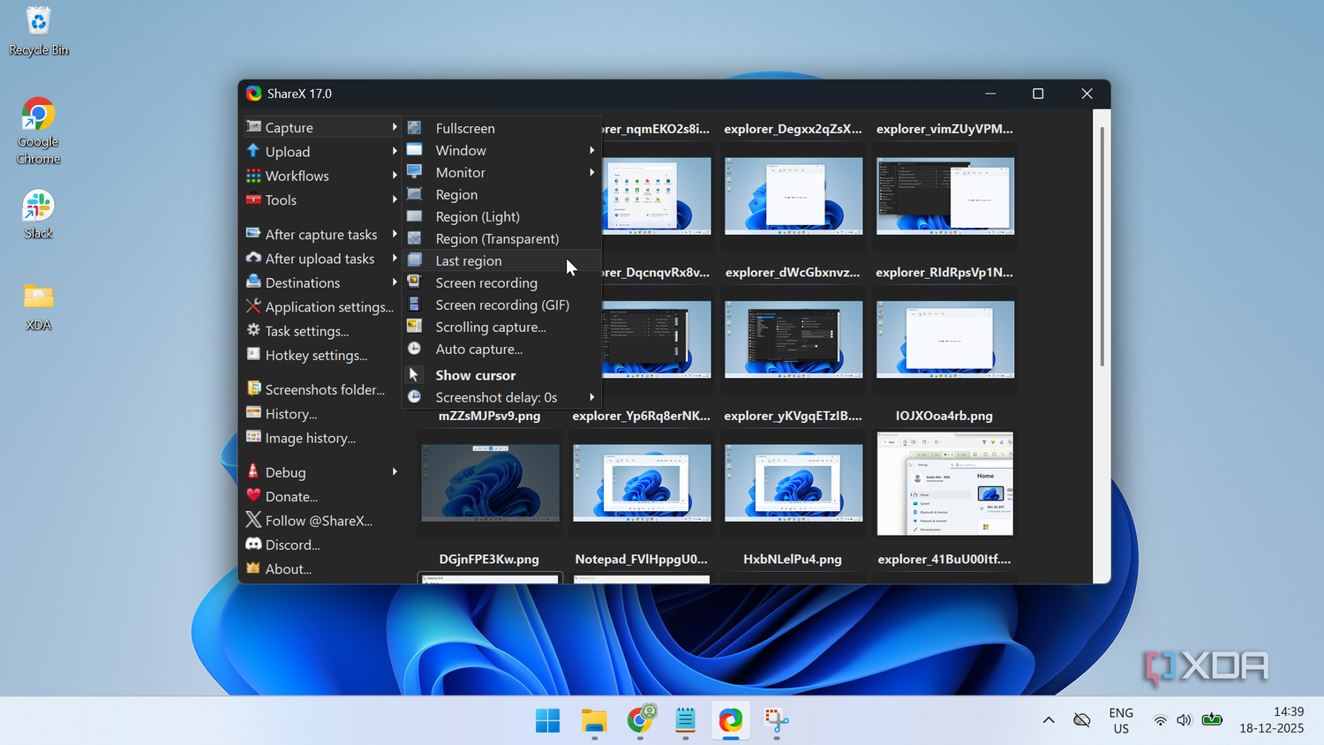Click the Scrolling capture icon
The image size is (1324, 745).
click(414, 327)
